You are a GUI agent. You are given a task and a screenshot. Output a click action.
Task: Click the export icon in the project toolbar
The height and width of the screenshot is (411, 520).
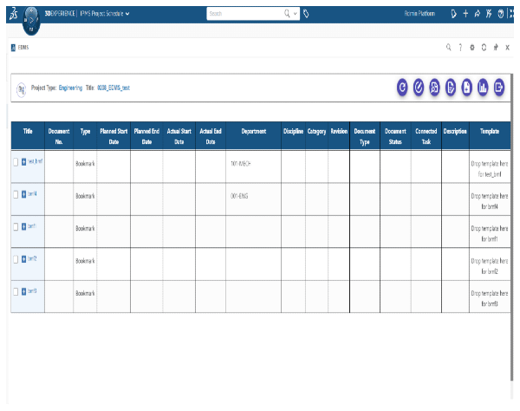click(x=499, y=86)
